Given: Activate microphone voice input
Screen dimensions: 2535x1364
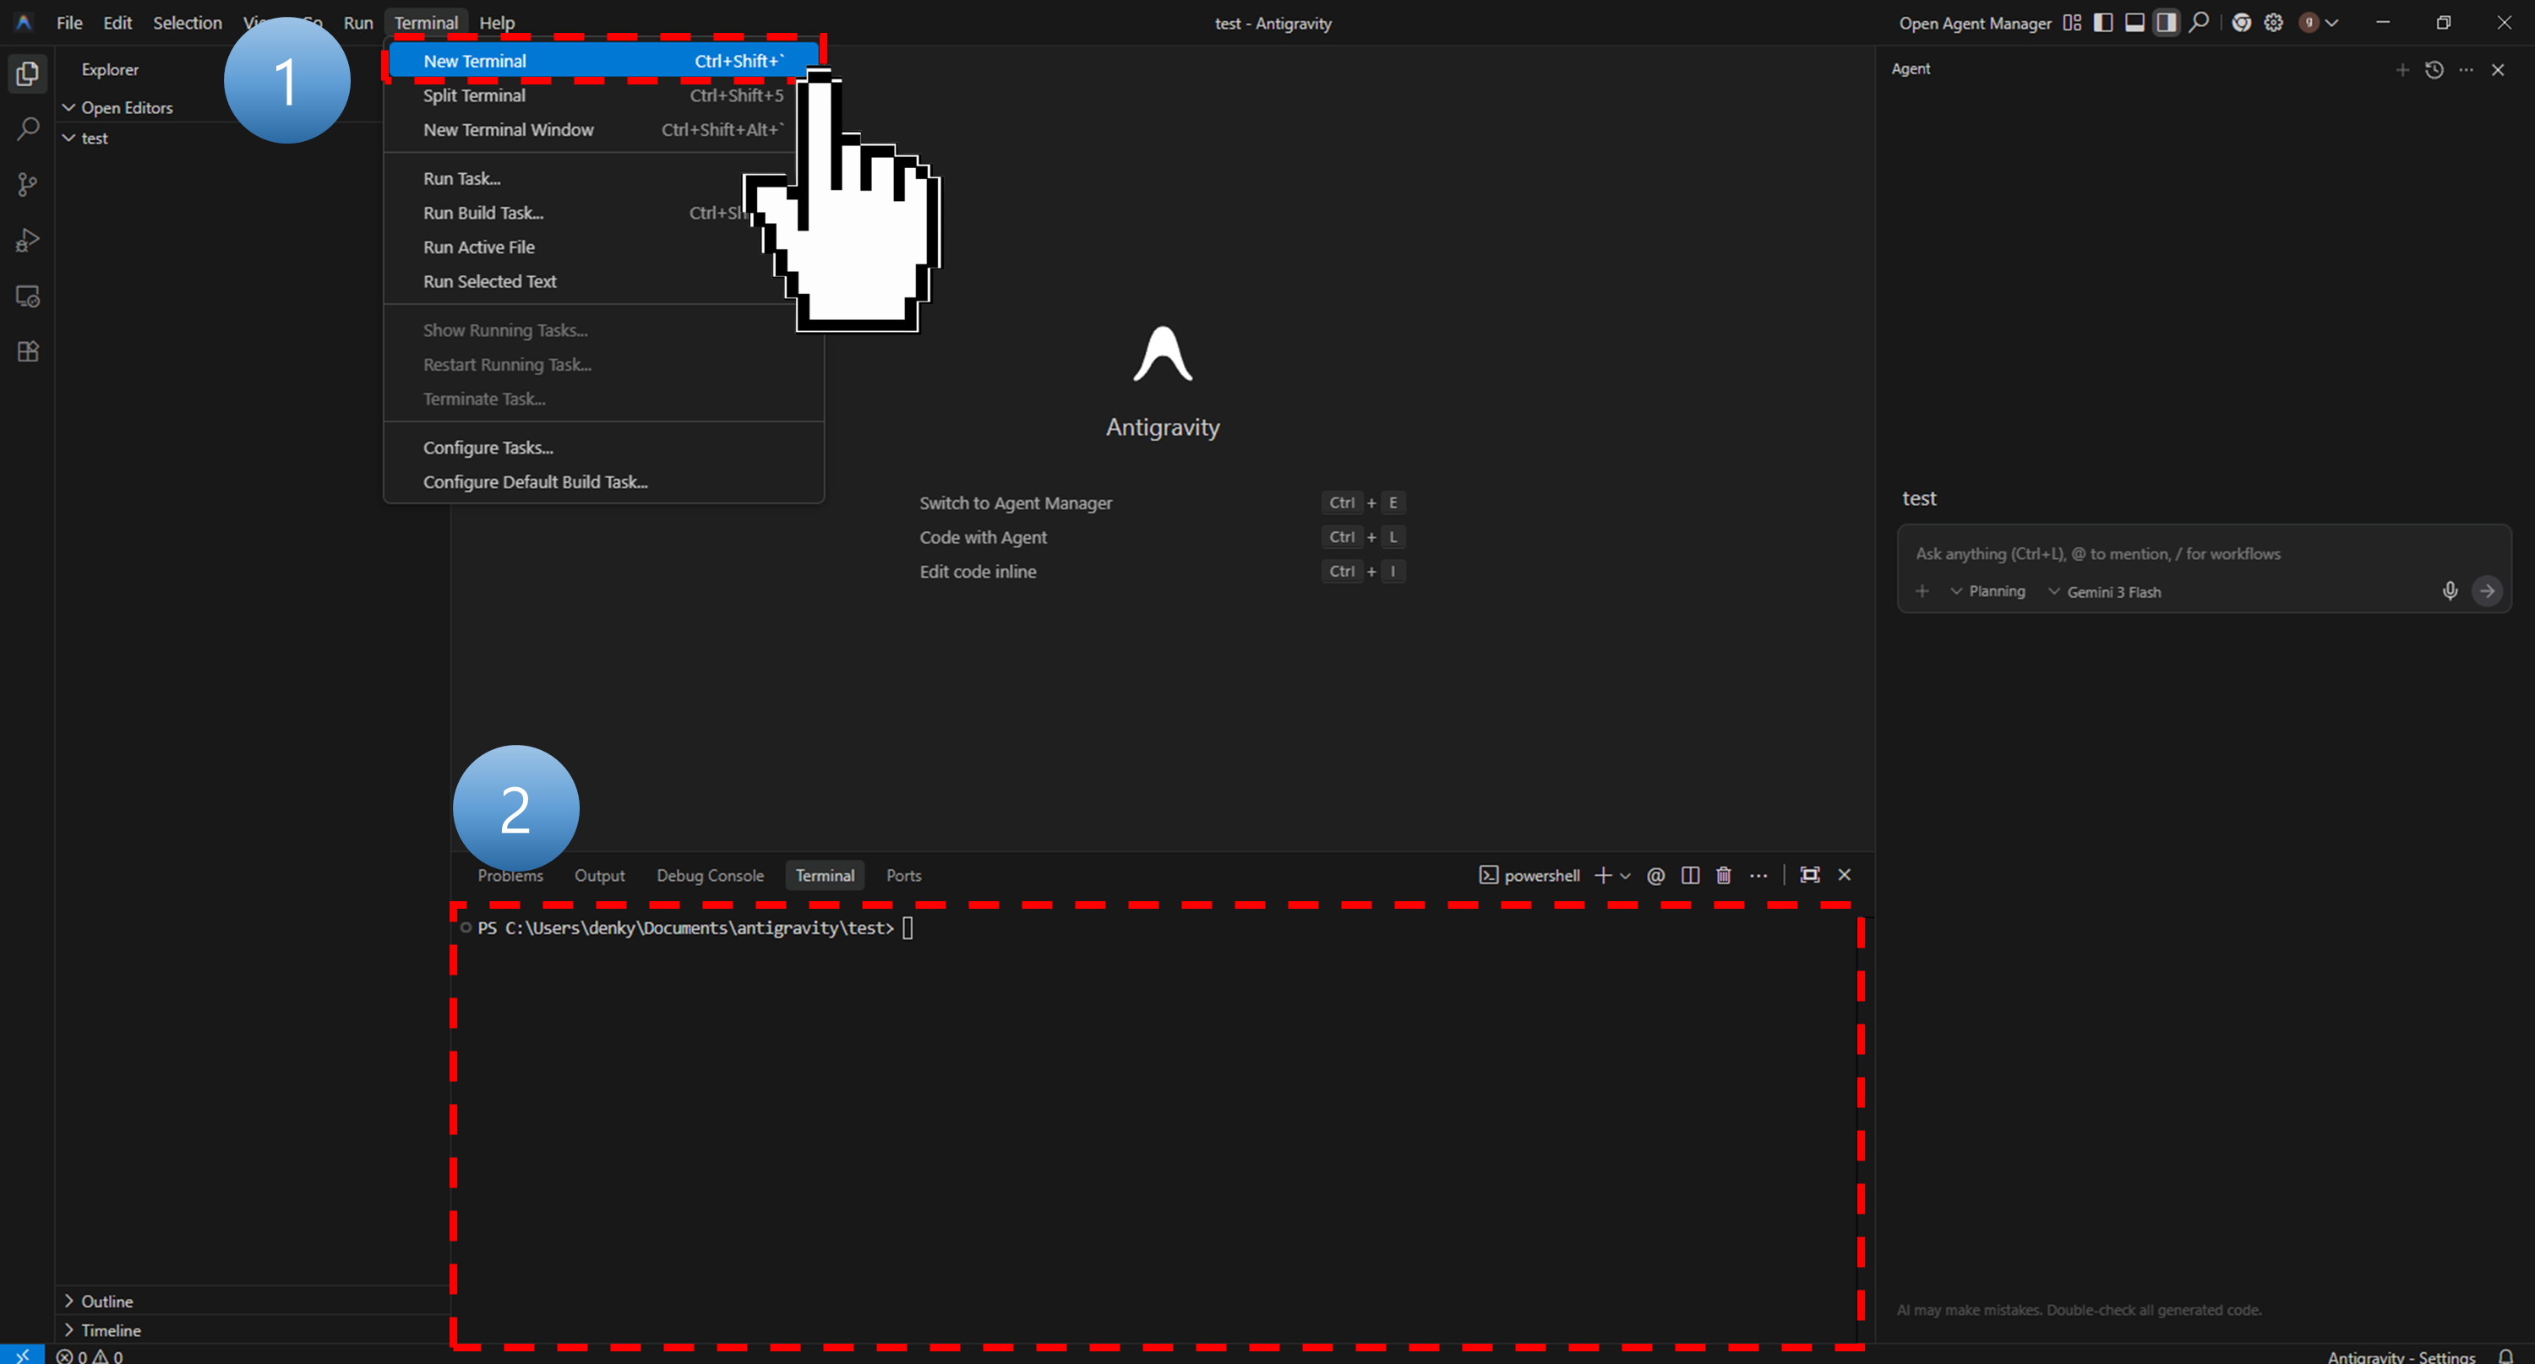Looking at the screenshot, I should click(x=2450, y=590).
